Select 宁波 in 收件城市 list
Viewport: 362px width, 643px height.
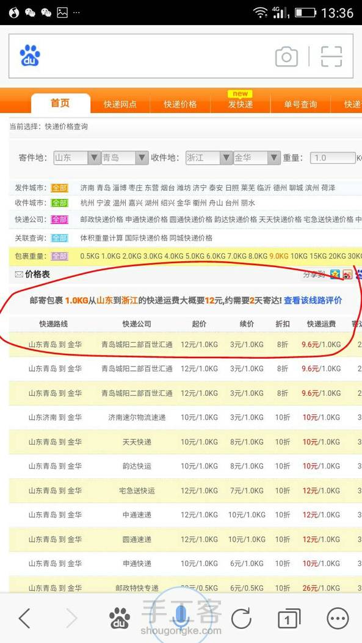click(x=103, y=203)
